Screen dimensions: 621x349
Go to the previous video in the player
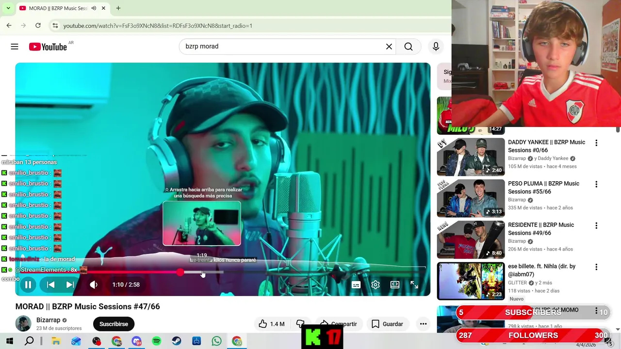pyautogui.click(x=50, y=285)
